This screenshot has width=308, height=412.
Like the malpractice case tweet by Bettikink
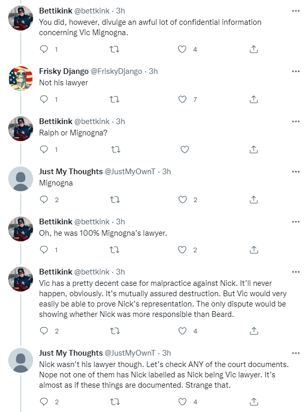click(x=182, y=331)
